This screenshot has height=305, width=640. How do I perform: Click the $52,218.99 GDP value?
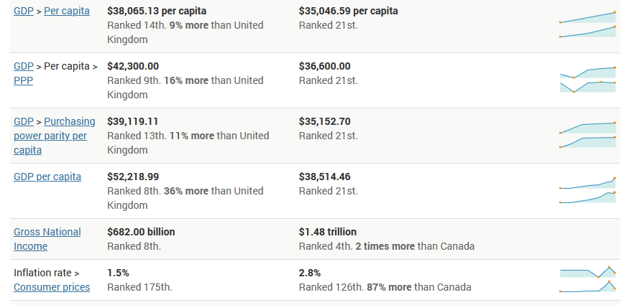click(x=133, y=177)
